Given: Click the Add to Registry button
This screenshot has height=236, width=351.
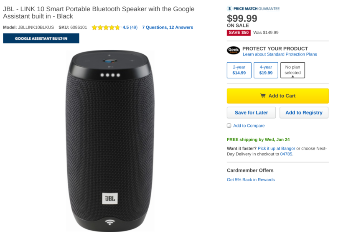Looking at the screenshot, I should click(x=304, y=112).
